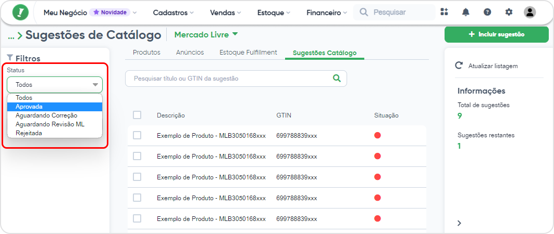Click the Situação column header

(x=387, y=115)
